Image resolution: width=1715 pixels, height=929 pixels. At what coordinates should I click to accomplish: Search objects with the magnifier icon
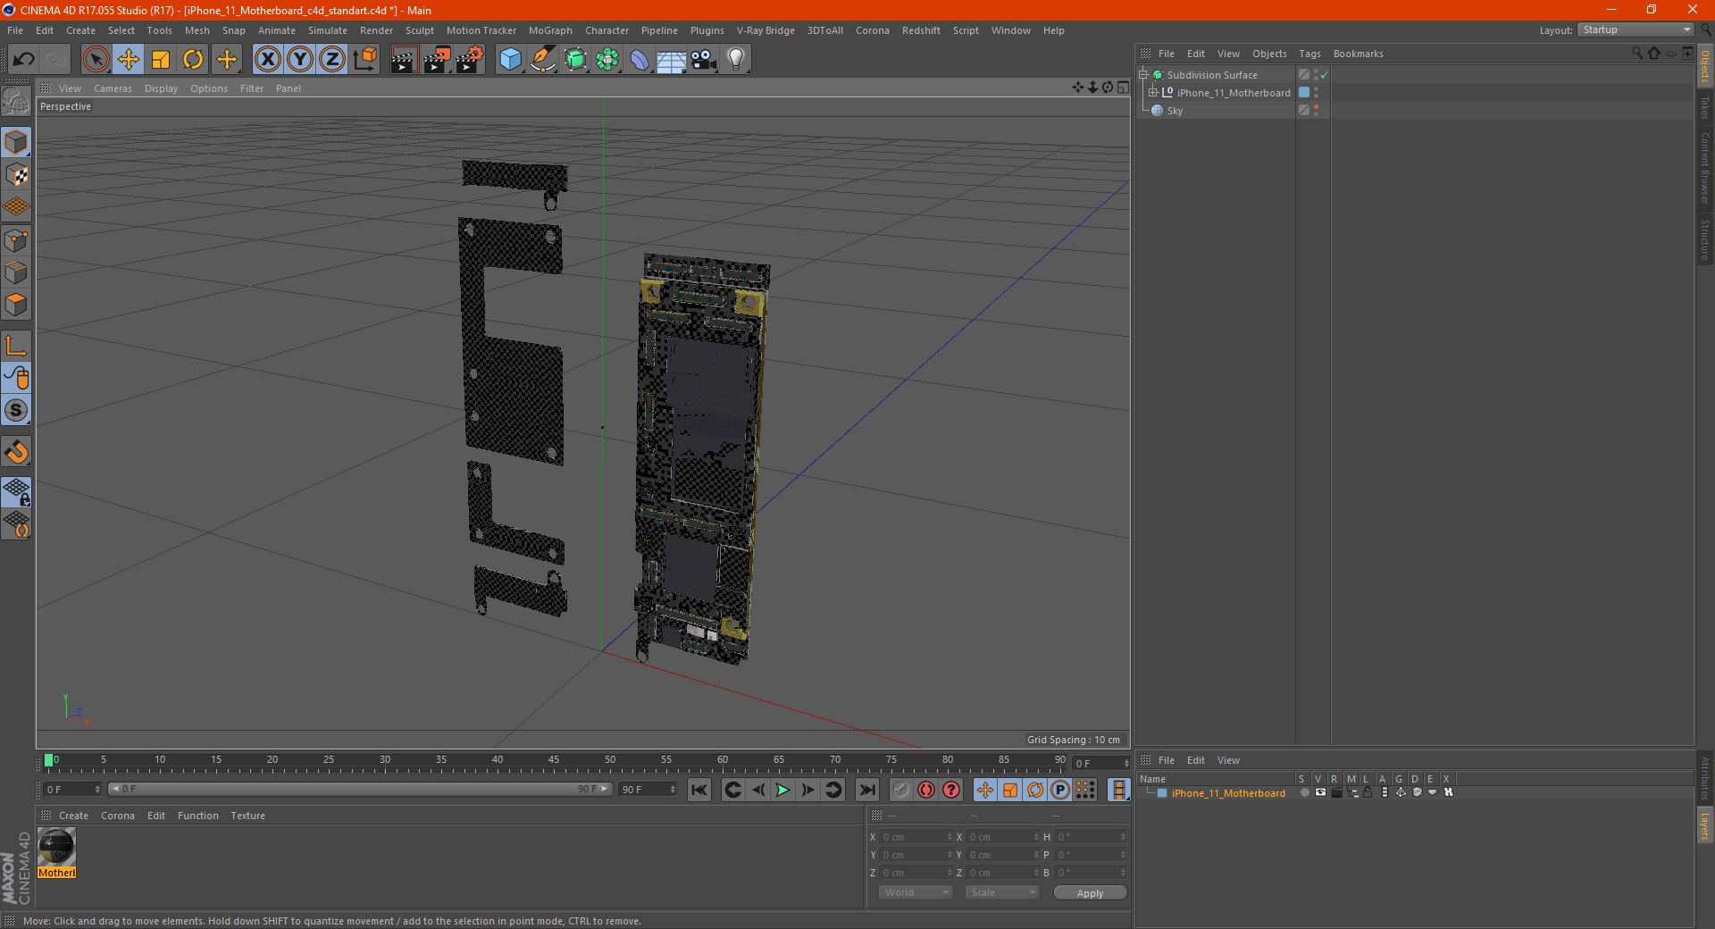point(1637,54)
